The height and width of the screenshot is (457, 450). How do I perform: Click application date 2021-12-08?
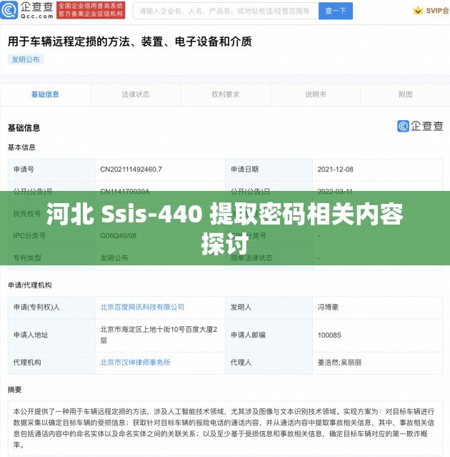[335, 169]
